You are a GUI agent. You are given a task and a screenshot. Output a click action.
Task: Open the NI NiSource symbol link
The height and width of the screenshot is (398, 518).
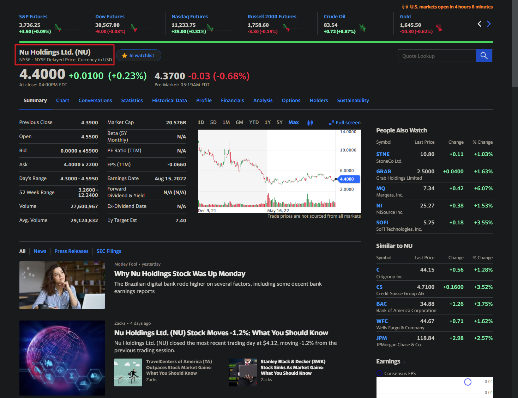click(379, 206)
